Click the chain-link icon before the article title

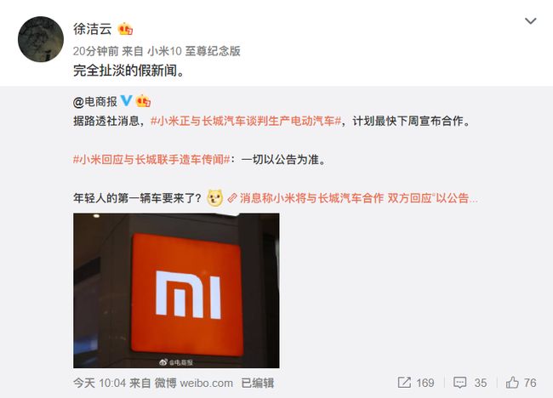pyautogui.click(x=232, y=198)
